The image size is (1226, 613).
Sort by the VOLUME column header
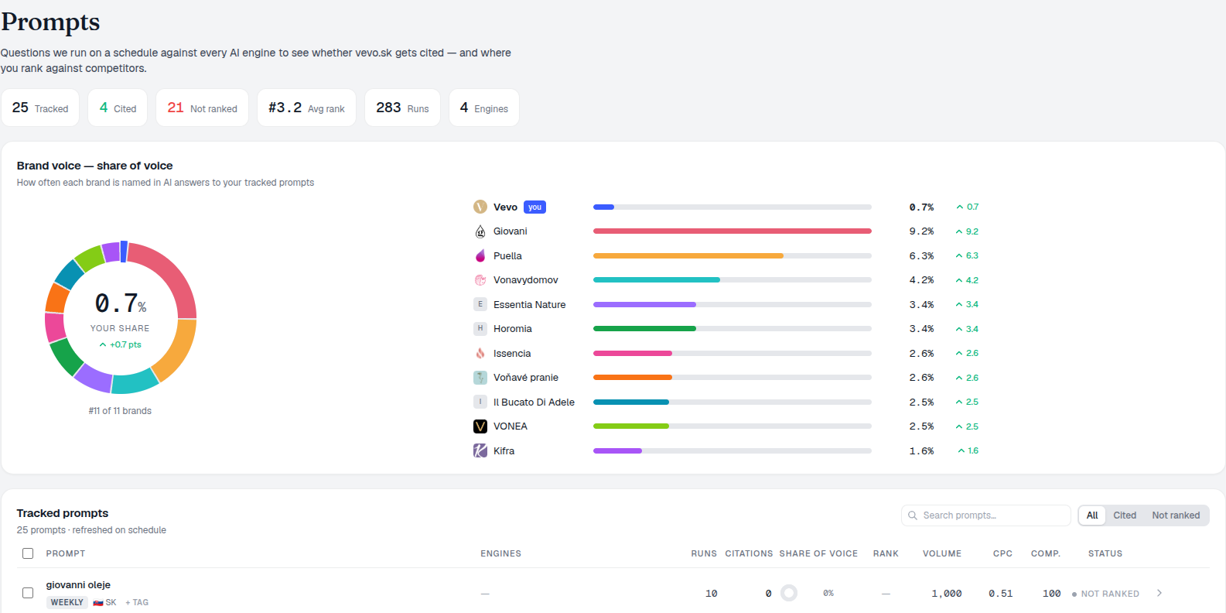coord(942,553)
